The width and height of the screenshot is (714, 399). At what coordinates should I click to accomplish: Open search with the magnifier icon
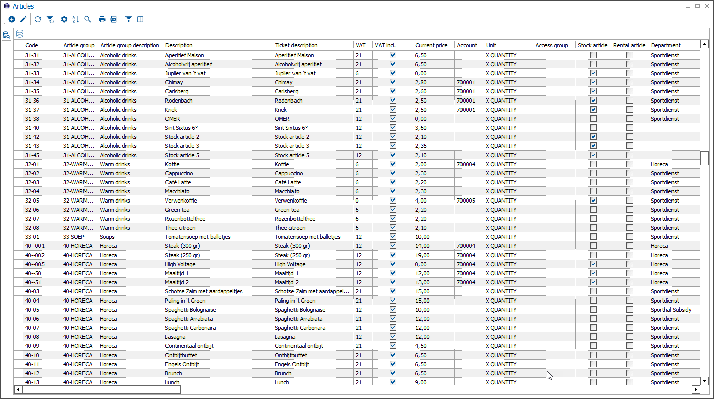[88, 19]
